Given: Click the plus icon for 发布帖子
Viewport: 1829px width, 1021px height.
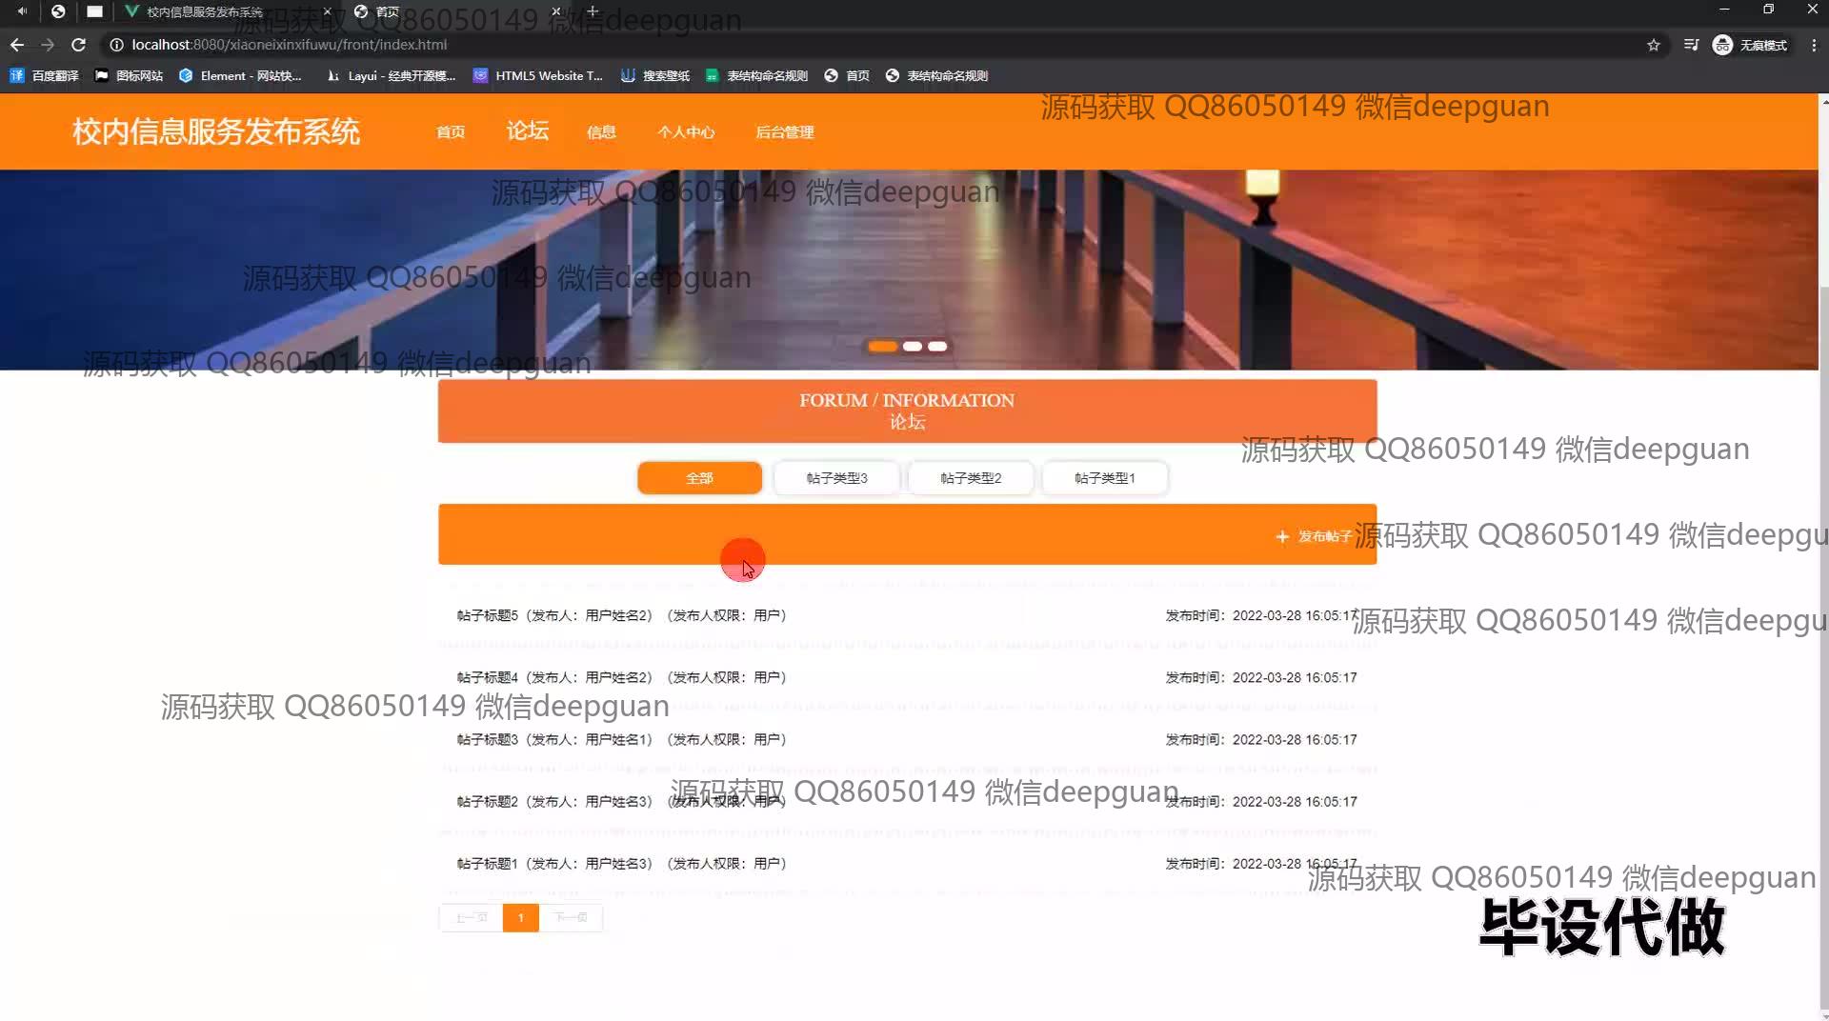Looking at the screenshot, I should point(1282,537).
